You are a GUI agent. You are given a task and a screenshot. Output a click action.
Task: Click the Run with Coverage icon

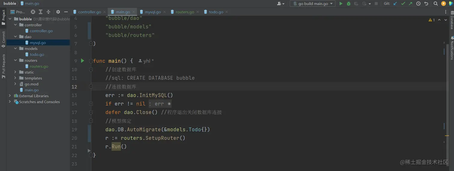(356, 4)
